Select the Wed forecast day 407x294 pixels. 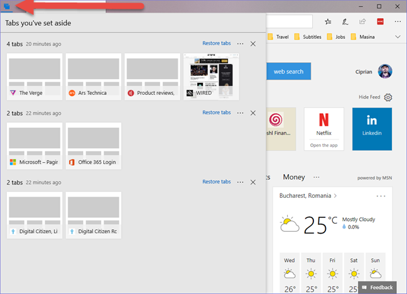290,273
